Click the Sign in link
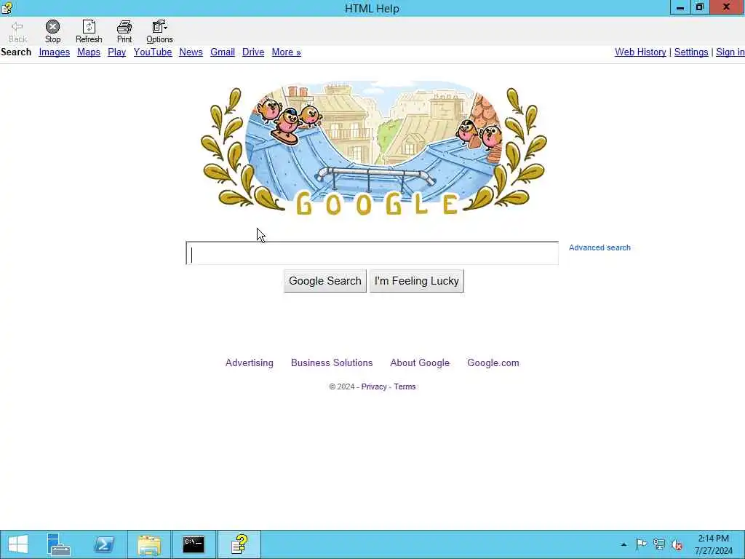 click(730, 52)
